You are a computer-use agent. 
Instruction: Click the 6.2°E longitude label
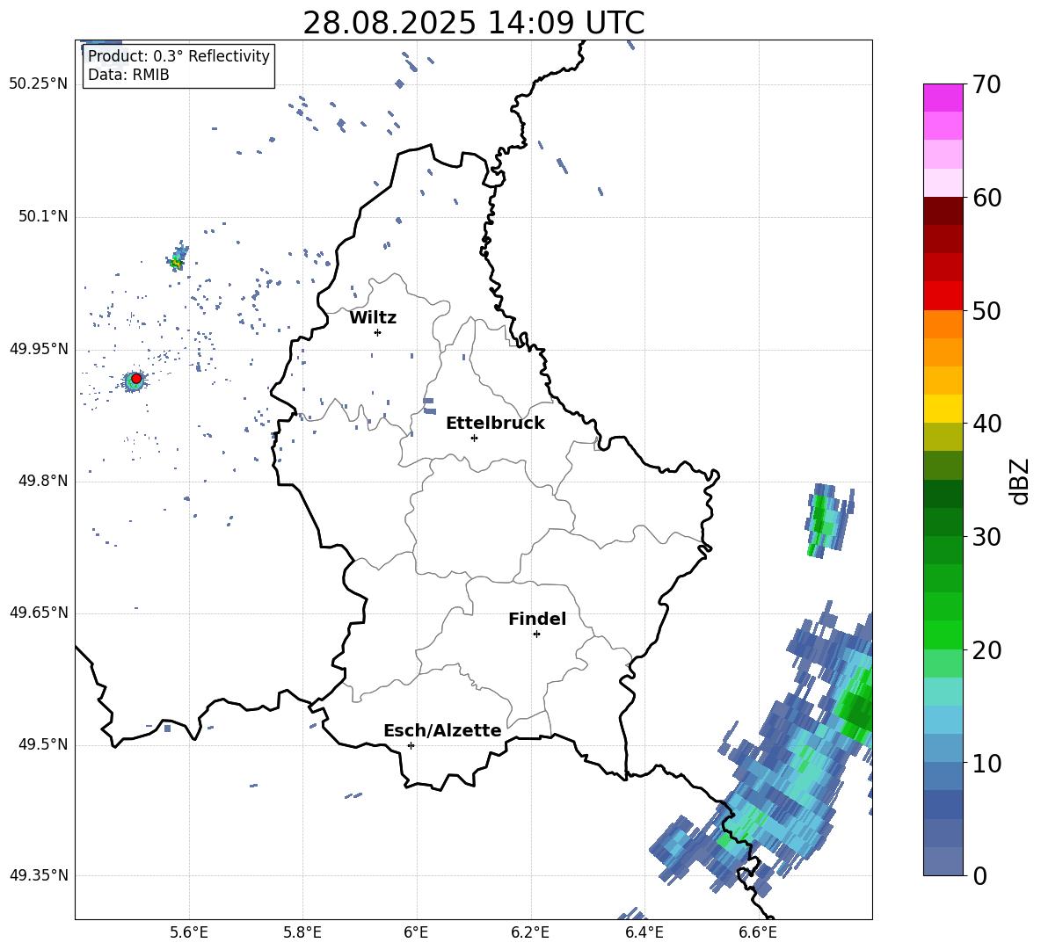530,933
